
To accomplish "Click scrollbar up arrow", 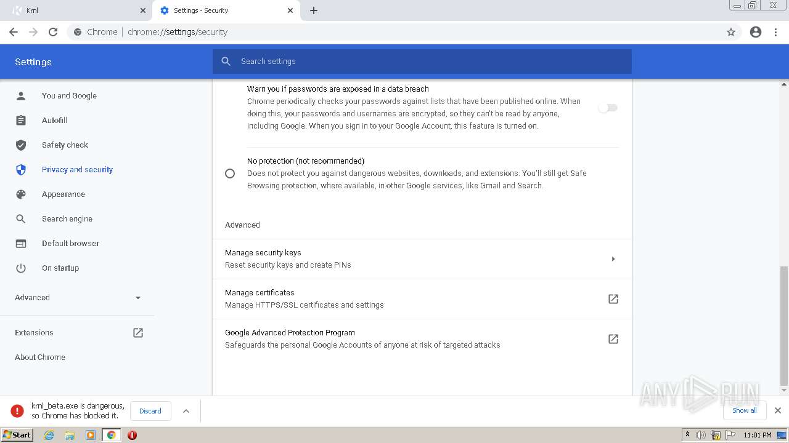I will tap(784, 84).
